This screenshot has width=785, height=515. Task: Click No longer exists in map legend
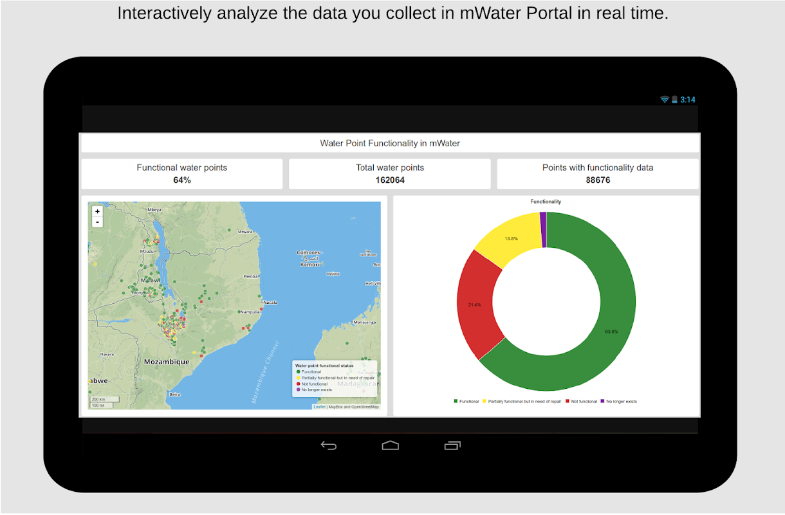click(x=314, y=389)
